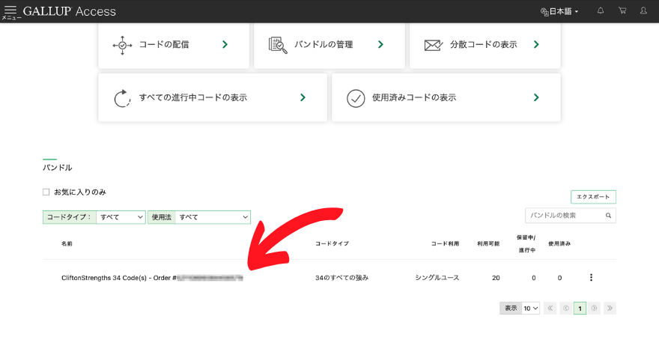
Task: Click the エクスポート button
Action: click(593, 197)
